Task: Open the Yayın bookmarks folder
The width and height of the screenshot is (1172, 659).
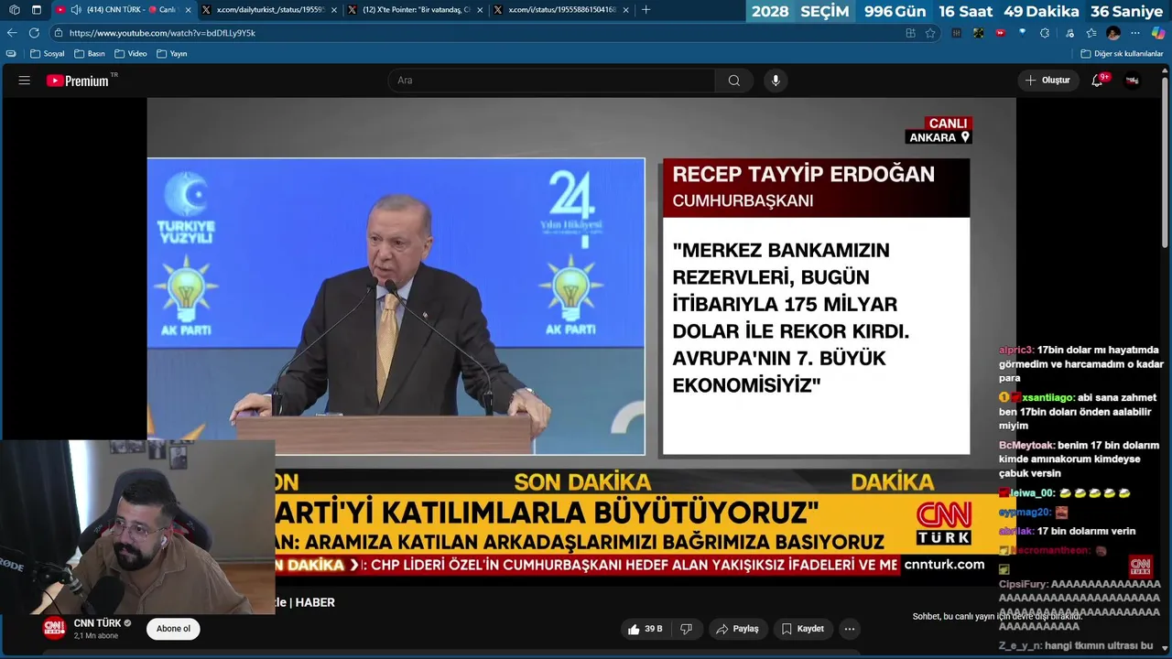Action: click(172, 54)
